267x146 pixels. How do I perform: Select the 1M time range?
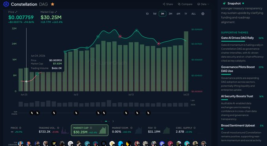(x=162, y=14)
